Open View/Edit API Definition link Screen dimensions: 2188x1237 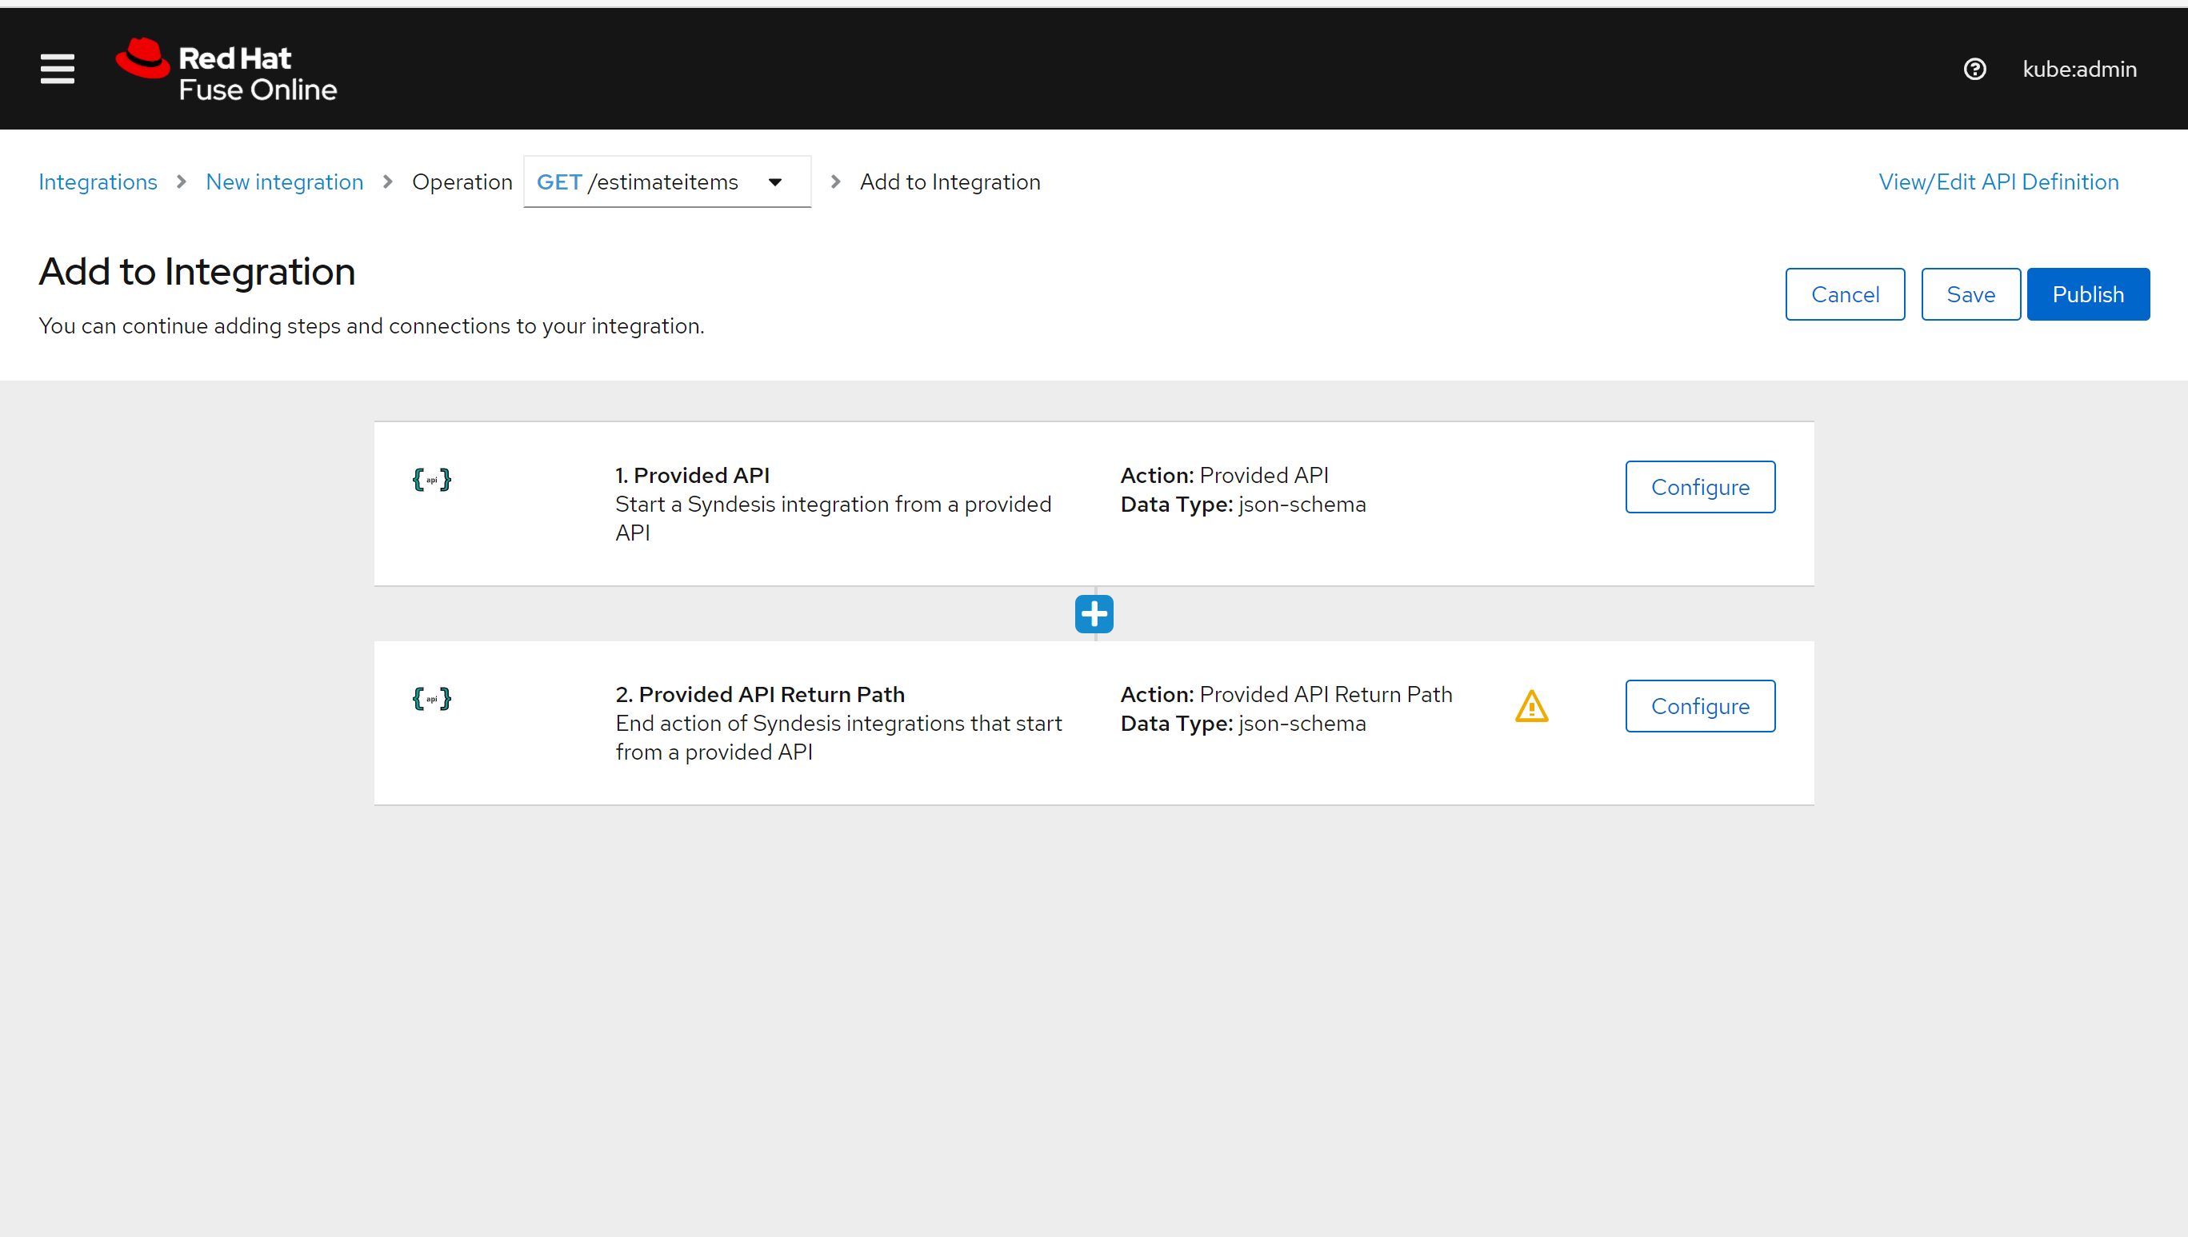click(x=1997, y=180)
